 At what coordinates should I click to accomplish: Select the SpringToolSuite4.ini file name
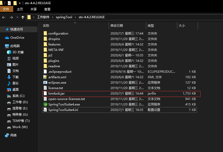tap(63, 110)
